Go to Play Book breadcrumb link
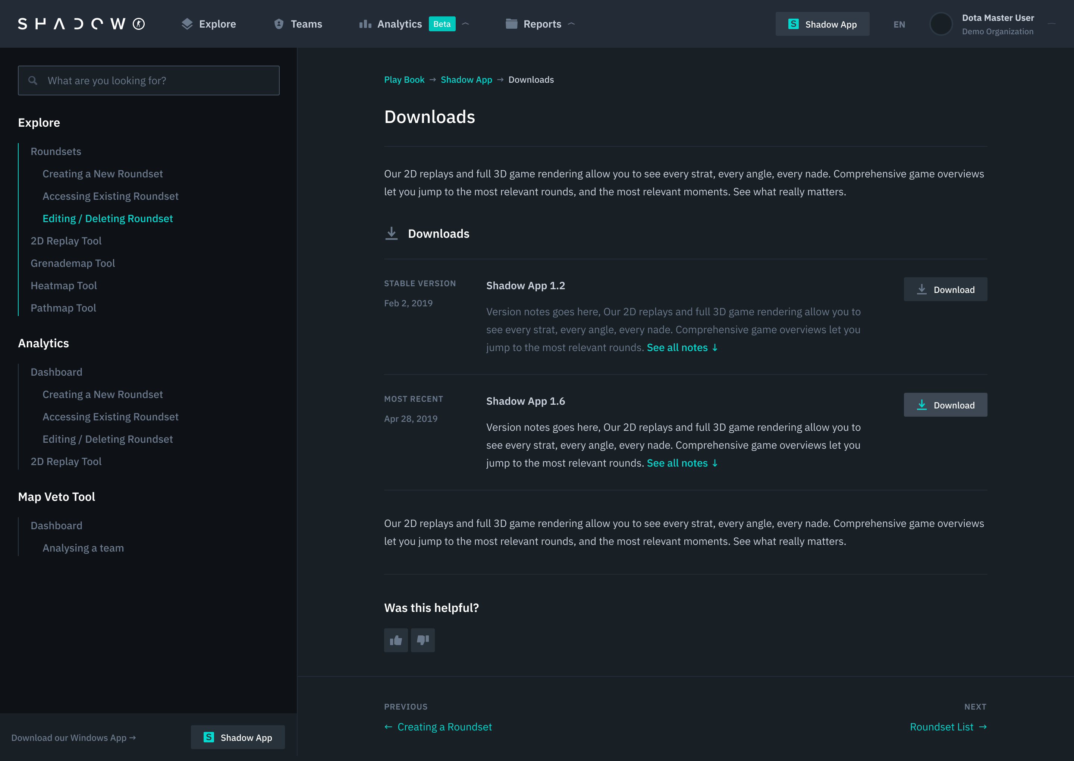The height and width of the screenshot is (761, 1074). [404, 80]
